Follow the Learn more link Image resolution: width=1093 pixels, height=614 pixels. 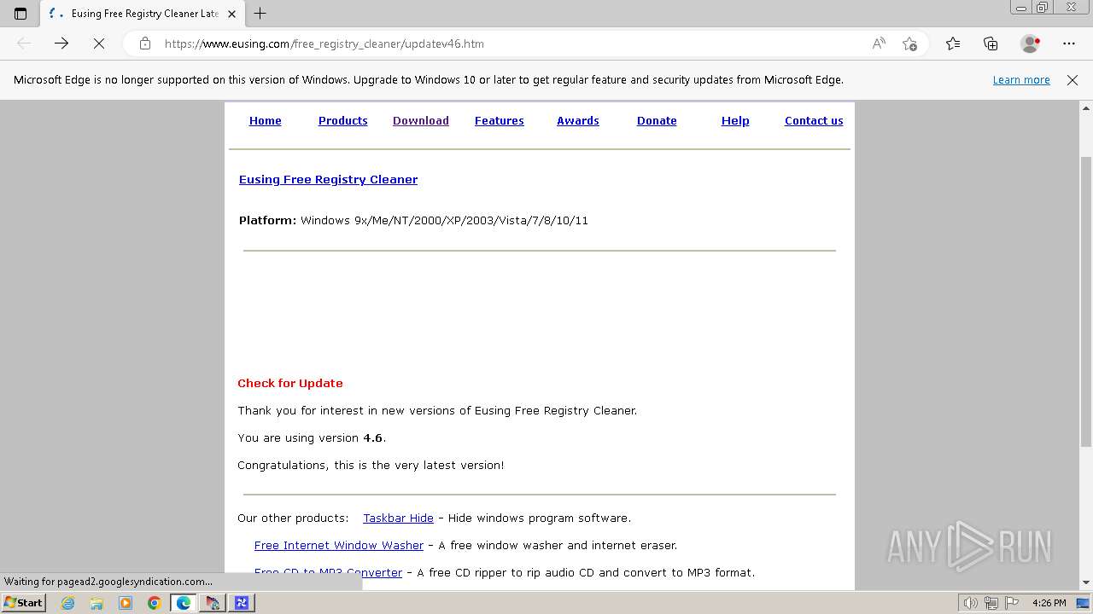coord(1021,80)
